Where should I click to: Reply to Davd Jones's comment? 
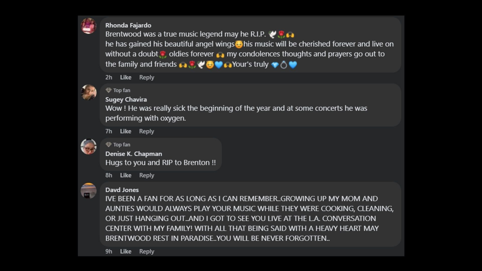coord(147,251)
